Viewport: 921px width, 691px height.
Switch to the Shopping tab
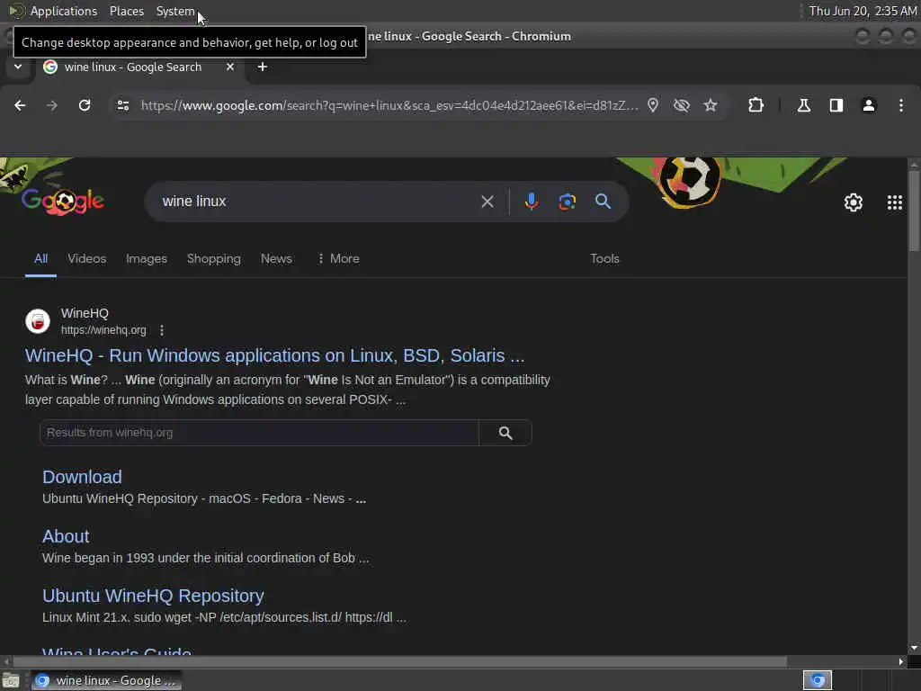(214, 258)
